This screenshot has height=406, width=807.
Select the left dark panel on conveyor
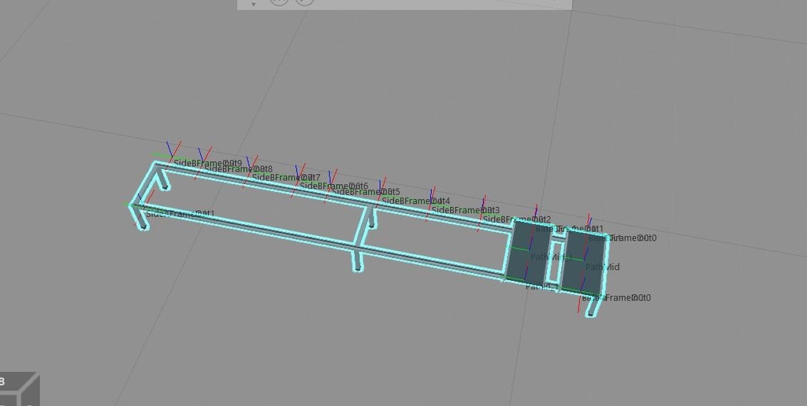[x=525, y=252]
